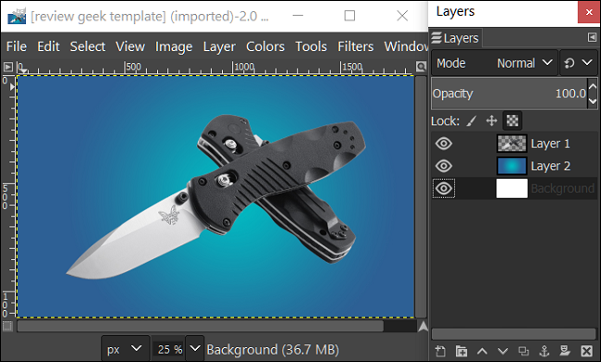
Task: Hide Layer 2 using its eye icon
Action: pos(444,166)
